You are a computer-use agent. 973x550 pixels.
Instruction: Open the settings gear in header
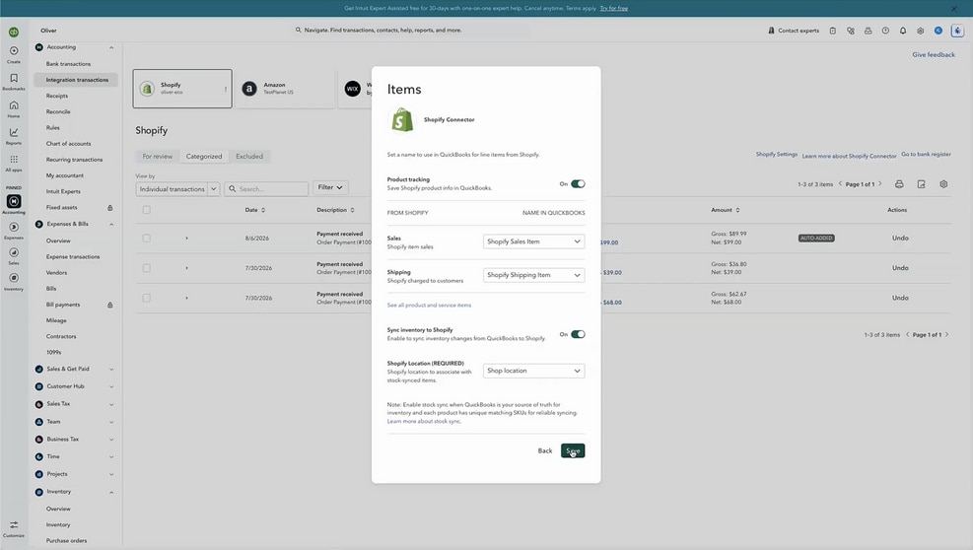tap(920, 31)
